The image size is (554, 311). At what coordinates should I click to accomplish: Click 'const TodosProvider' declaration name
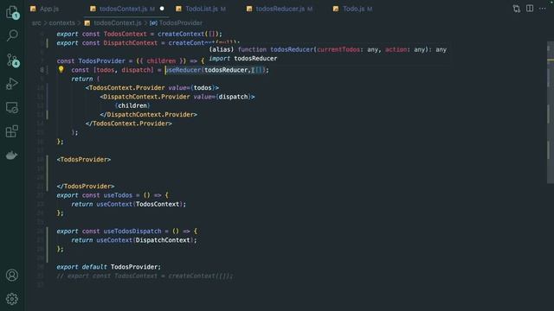[x=102, y=61]
